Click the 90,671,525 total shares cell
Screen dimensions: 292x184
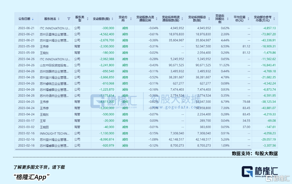coord(203,65)
